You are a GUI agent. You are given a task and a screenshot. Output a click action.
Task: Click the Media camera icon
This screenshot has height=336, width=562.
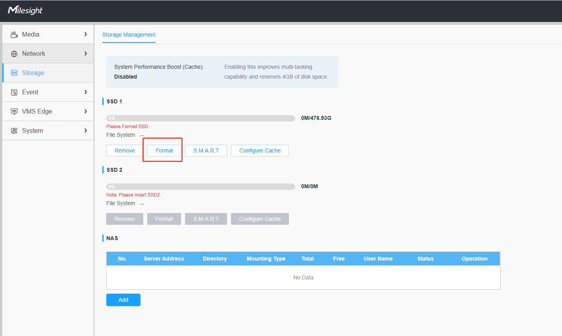14,35
